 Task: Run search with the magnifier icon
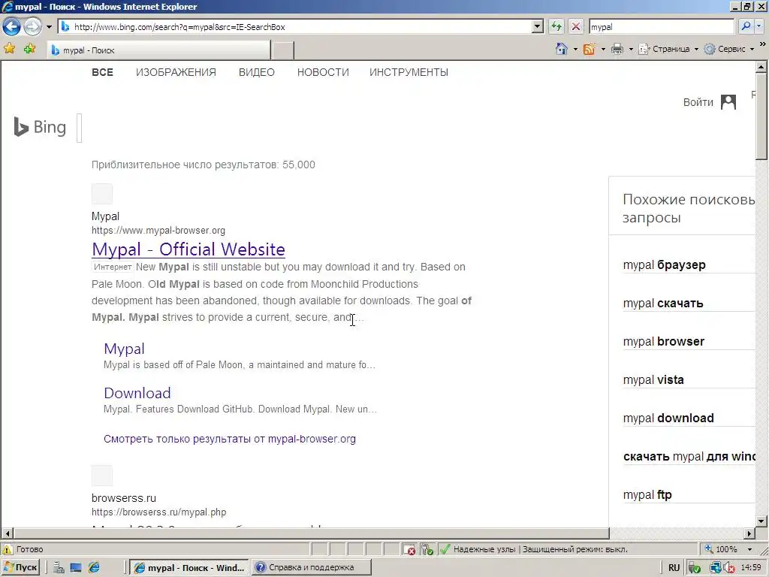tap(746, 26)
